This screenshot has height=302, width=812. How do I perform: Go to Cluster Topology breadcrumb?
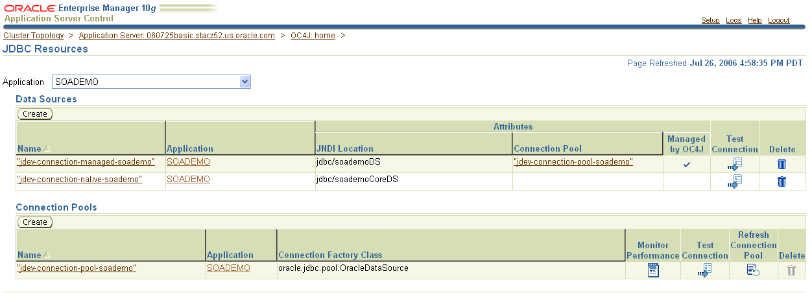(x=34, y=36)
